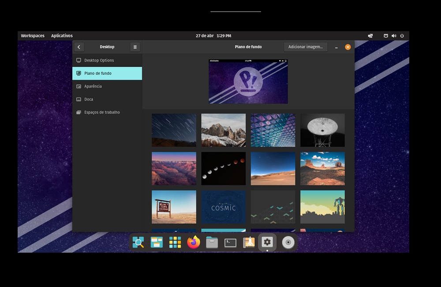Open the Terminal from the dock

230,242
